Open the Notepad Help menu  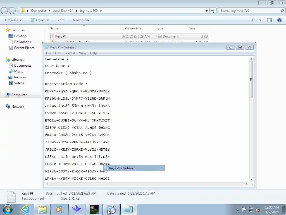(x=93, y=53)
